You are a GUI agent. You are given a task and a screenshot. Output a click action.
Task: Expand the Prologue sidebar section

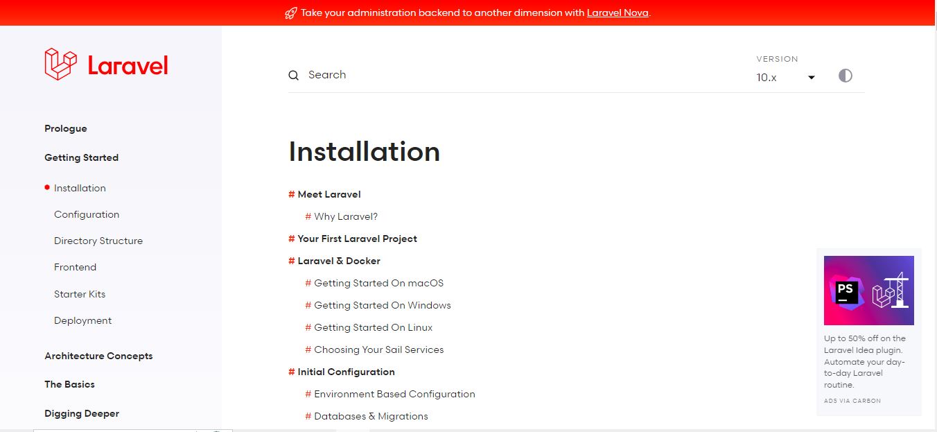pyautogui.click(x=66, y=128)
